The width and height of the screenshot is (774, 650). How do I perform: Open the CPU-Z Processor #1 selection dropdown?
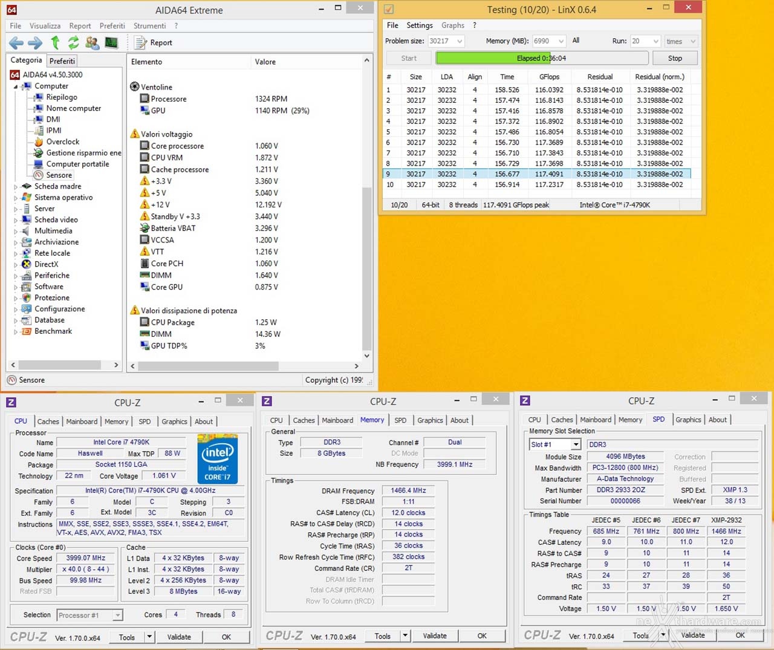(117, 615)
